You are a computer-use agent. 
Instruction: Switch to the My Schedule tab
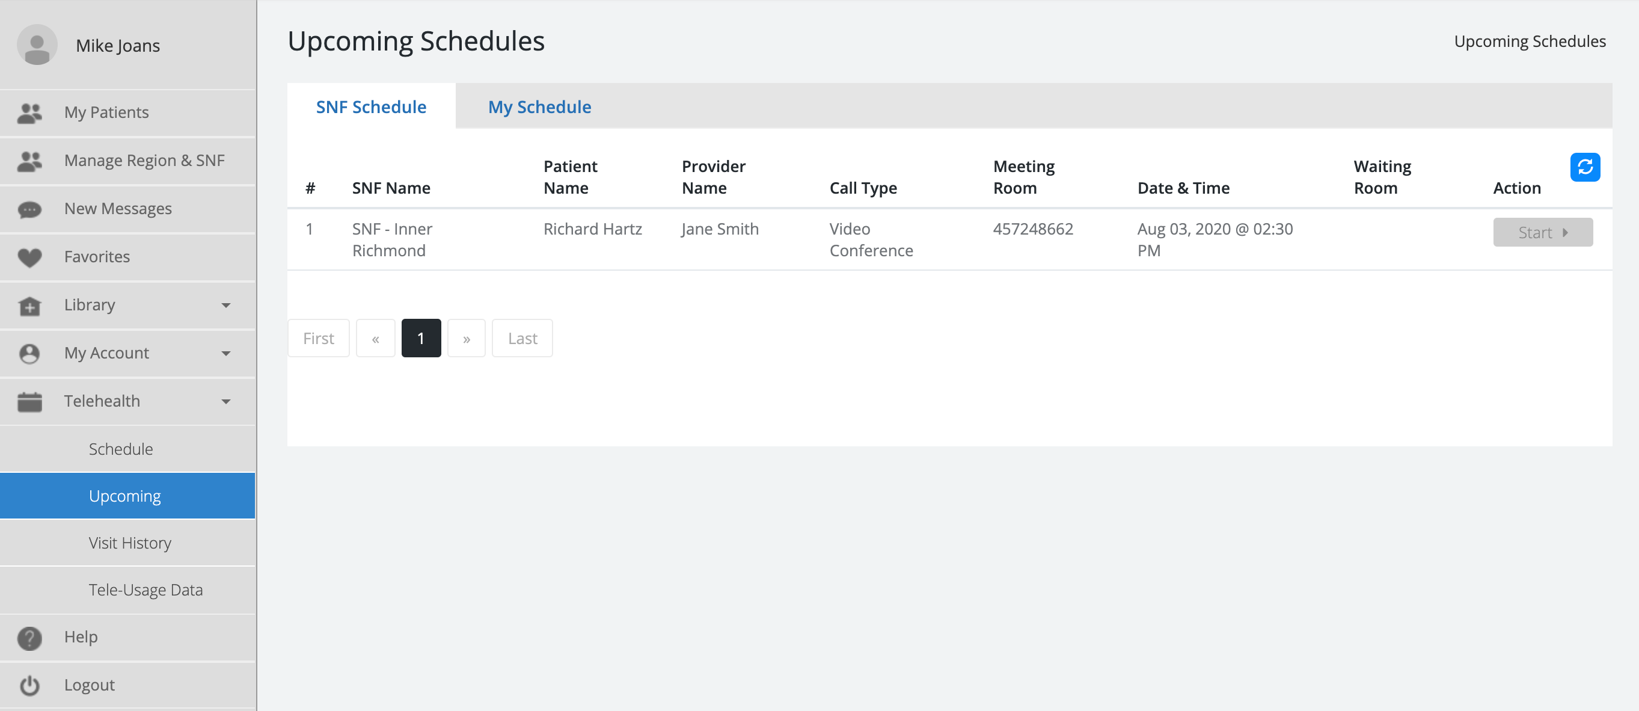point(539,107)
